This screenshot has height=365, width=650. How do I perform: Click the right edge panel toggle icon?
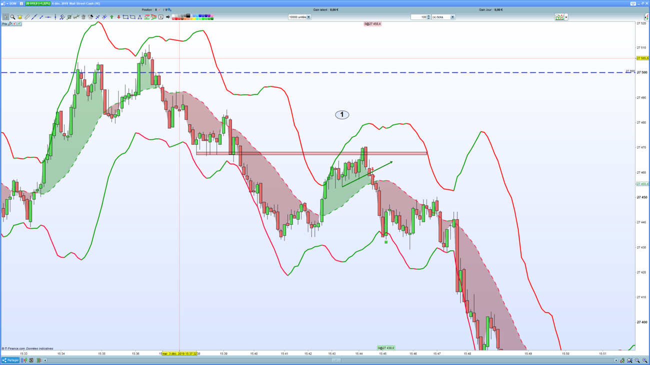click(646, 17)
